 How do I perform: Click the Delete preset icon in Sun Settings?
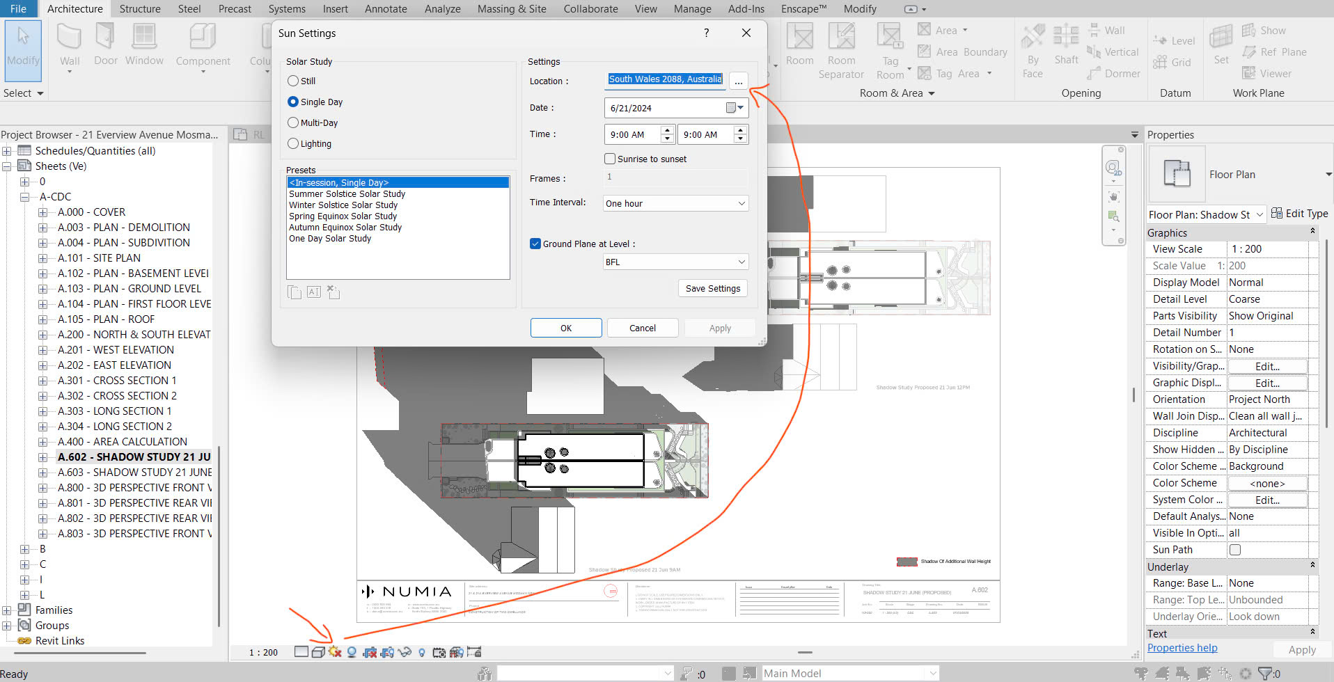tap(333, 292)
